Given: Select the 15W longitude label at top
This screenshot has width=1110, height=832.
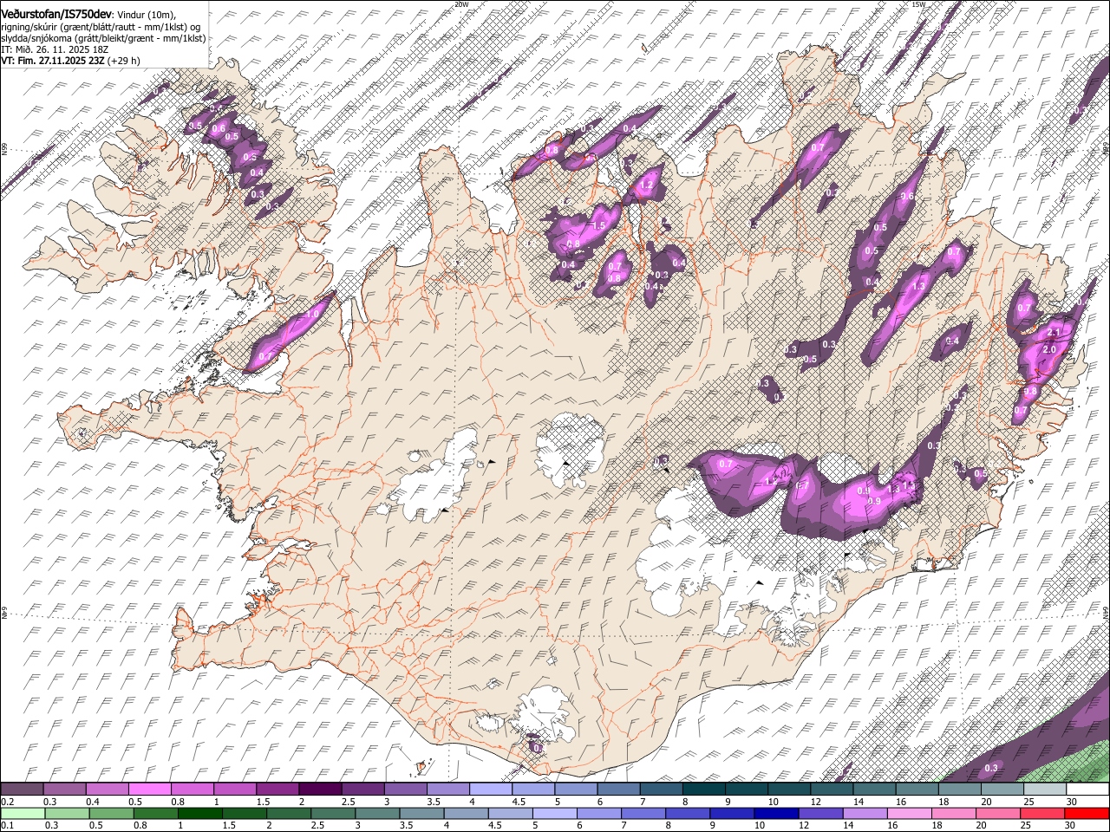Looking at the screenshot, I should (918, 4).
